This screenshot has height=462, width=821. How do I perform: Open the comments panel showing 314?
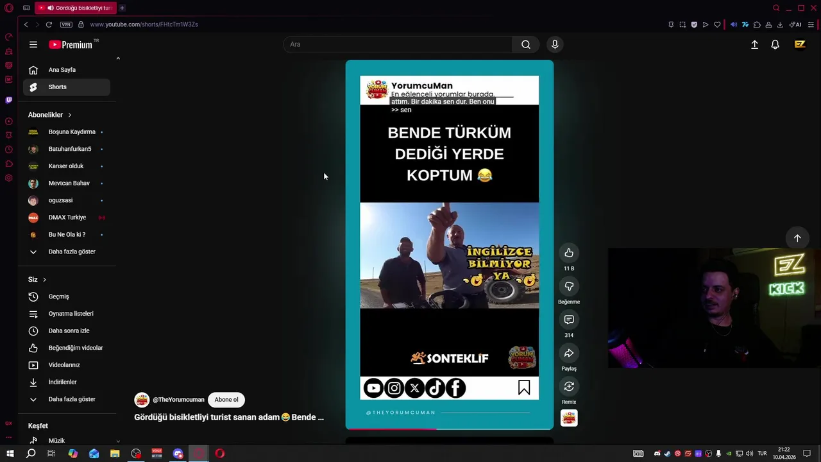(x=569, y=320)
